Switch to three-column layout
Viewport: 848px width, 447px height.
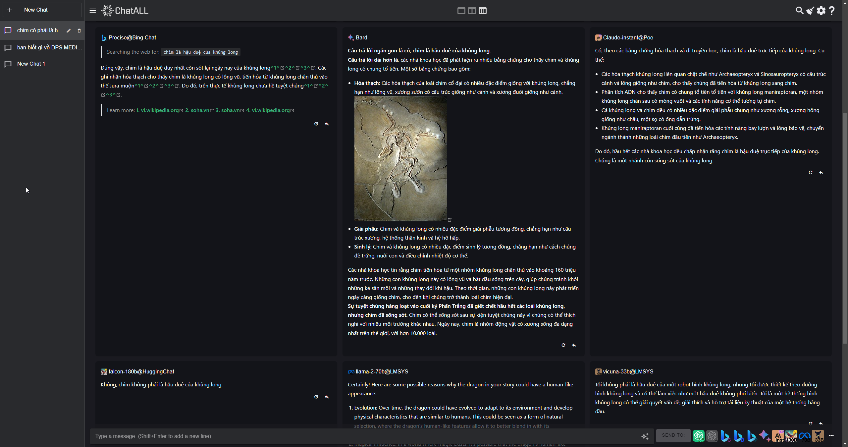pos(483,11)
